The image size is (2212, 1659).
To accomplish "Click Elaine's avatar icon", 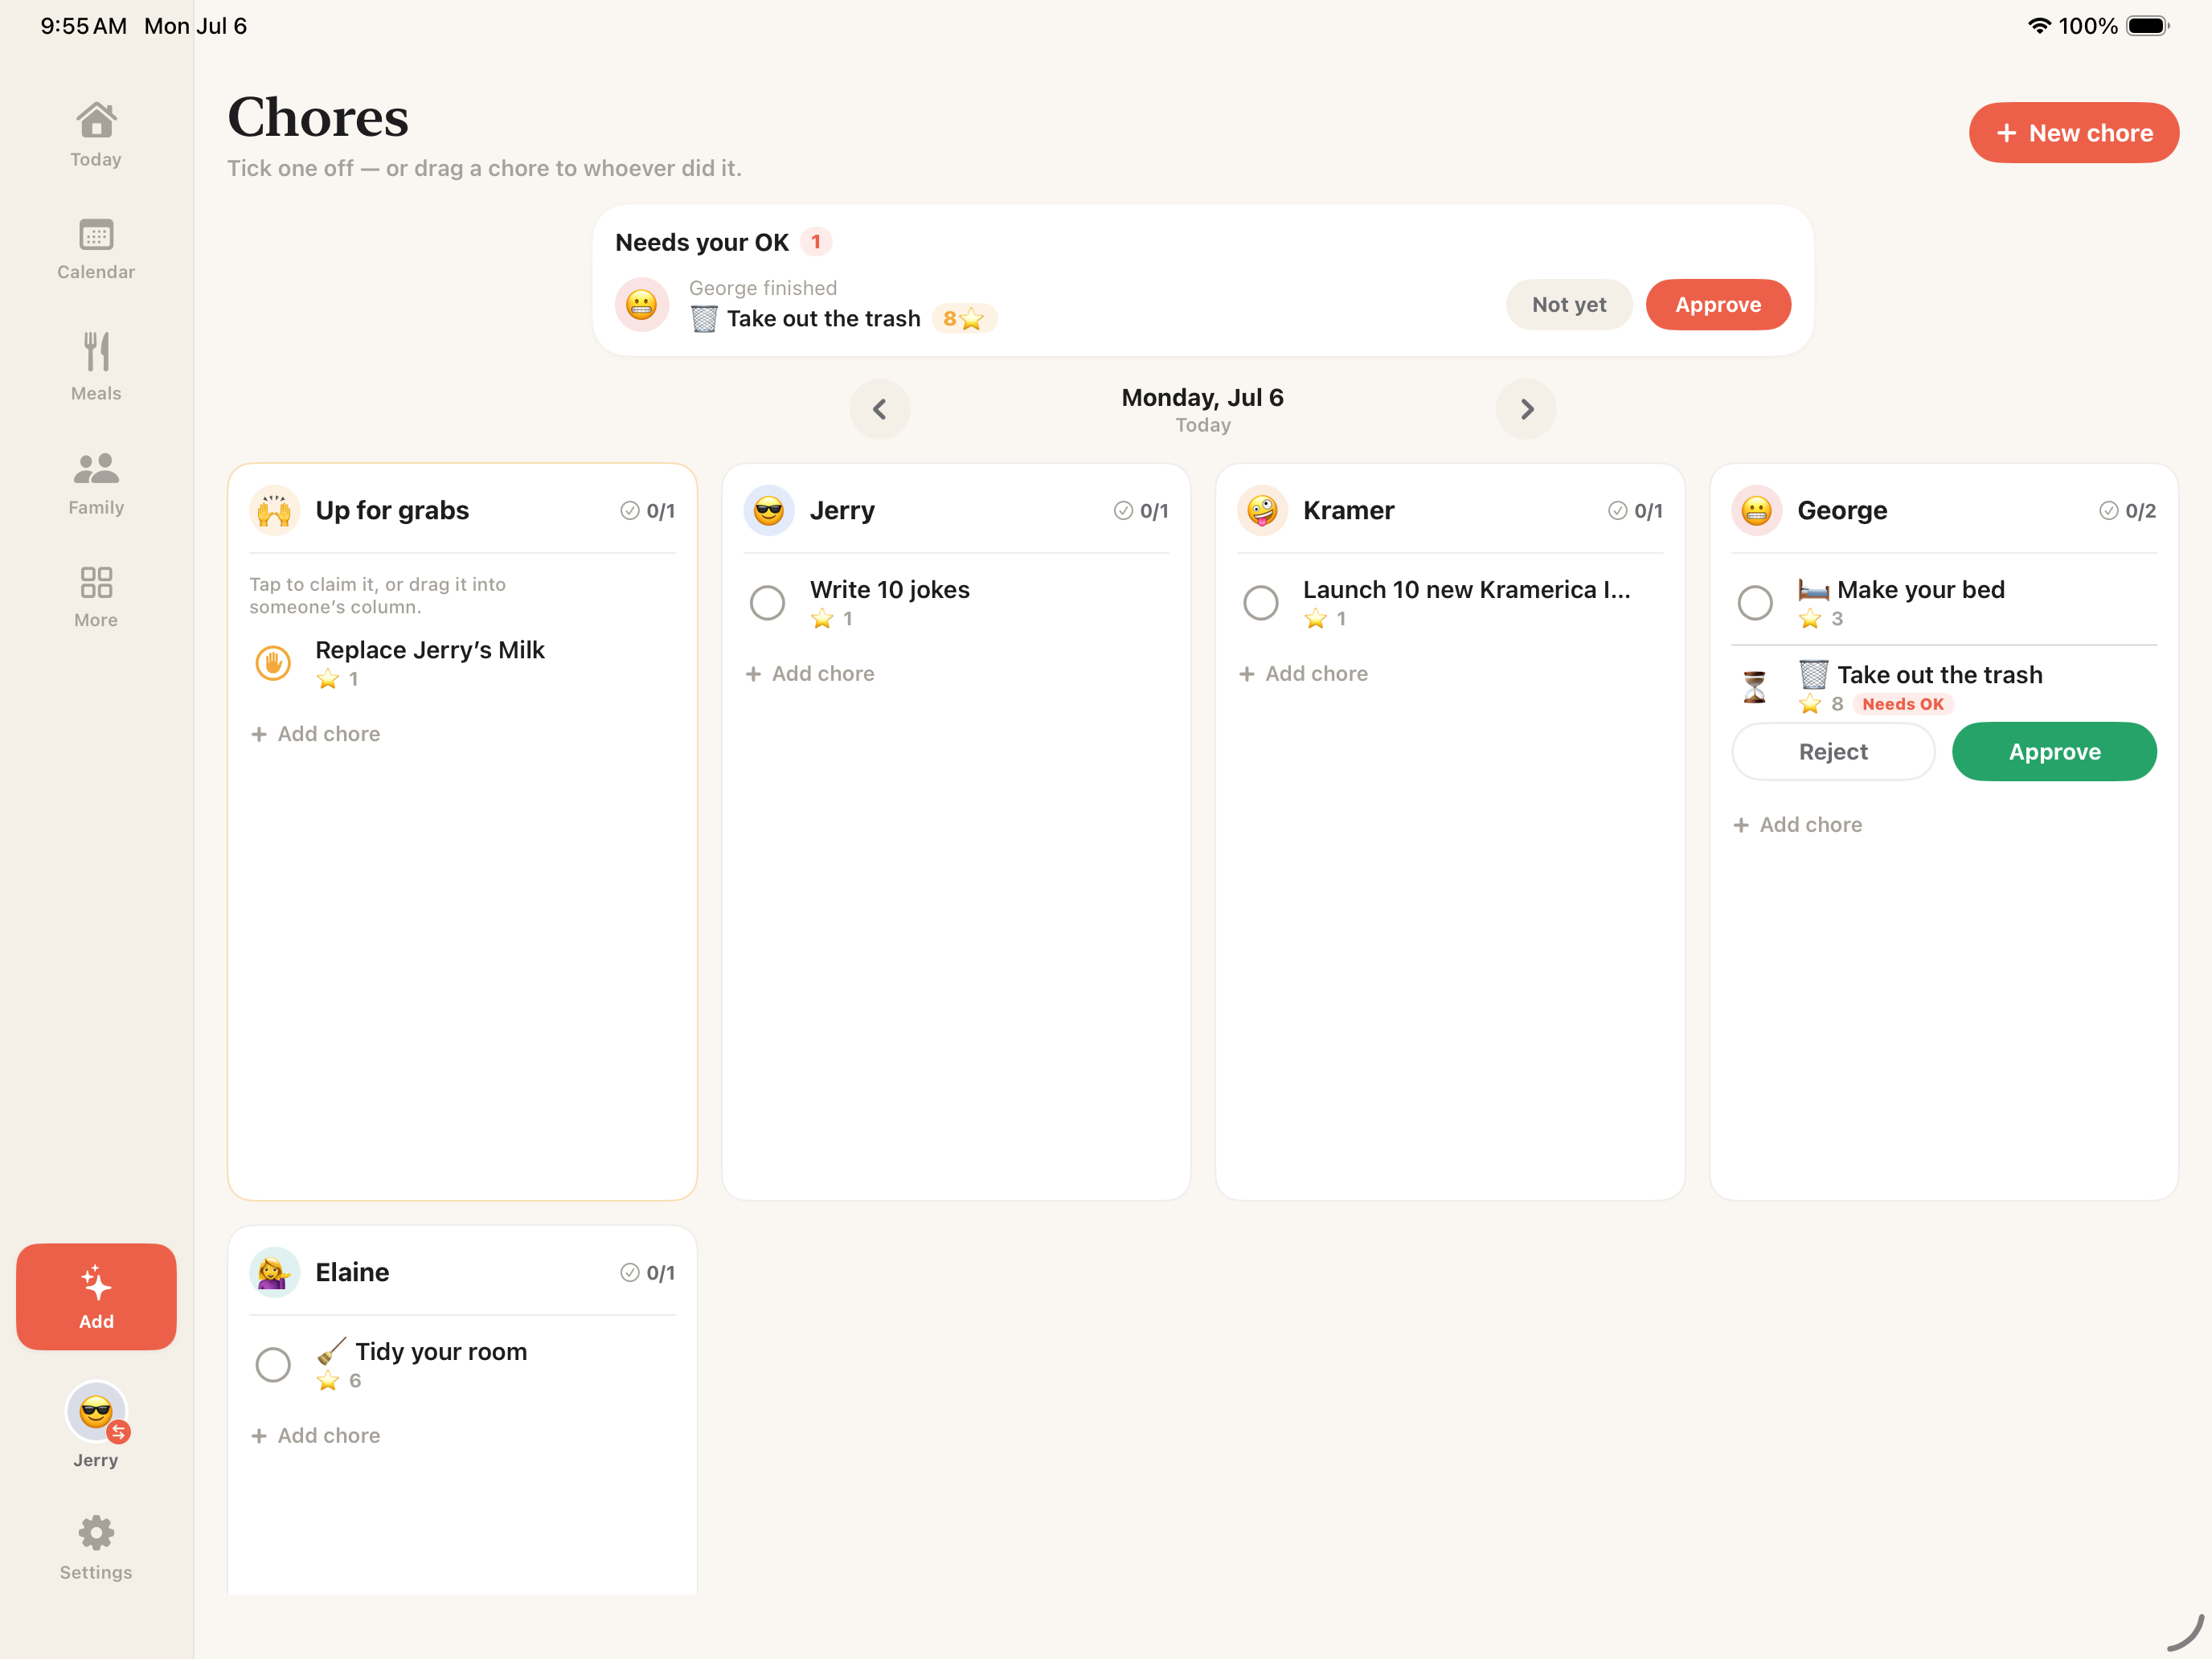I will coord(274,1272).
